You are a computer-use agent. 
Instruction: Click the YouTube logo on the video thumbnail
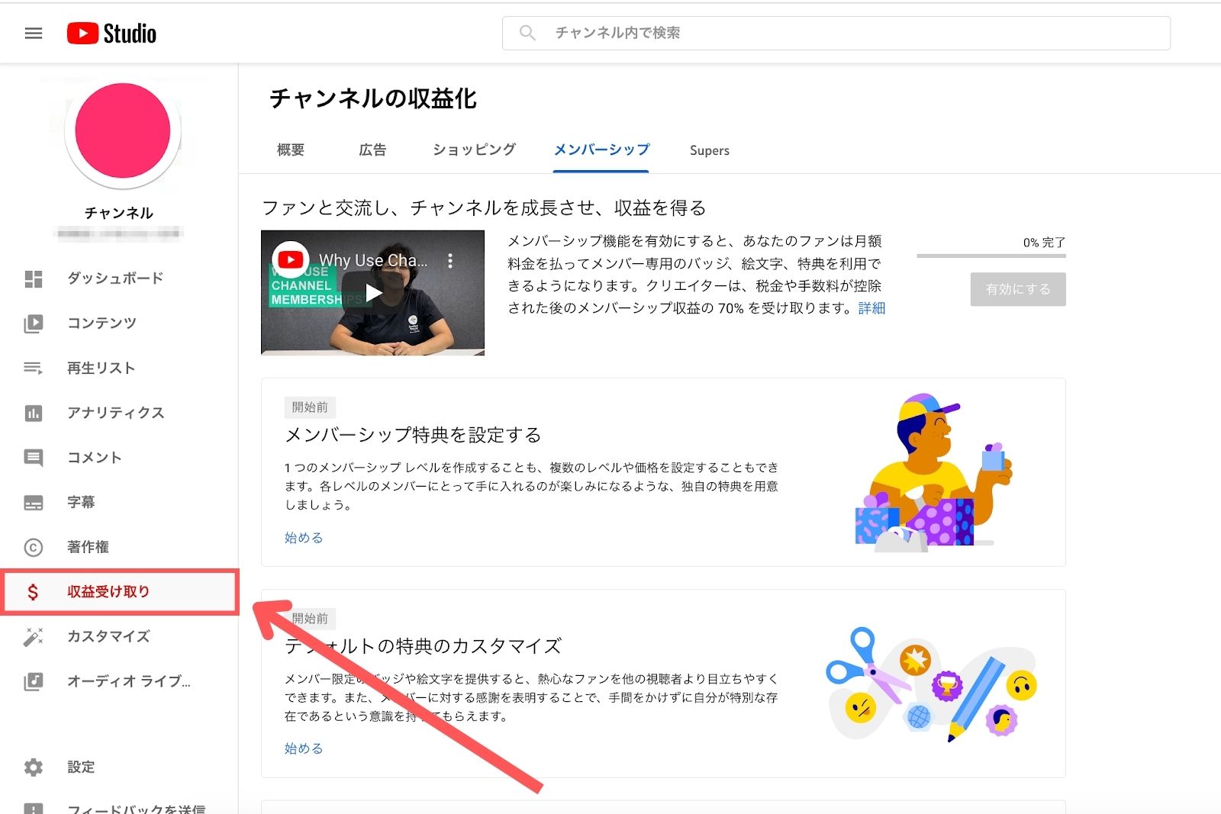coord(290,260)
